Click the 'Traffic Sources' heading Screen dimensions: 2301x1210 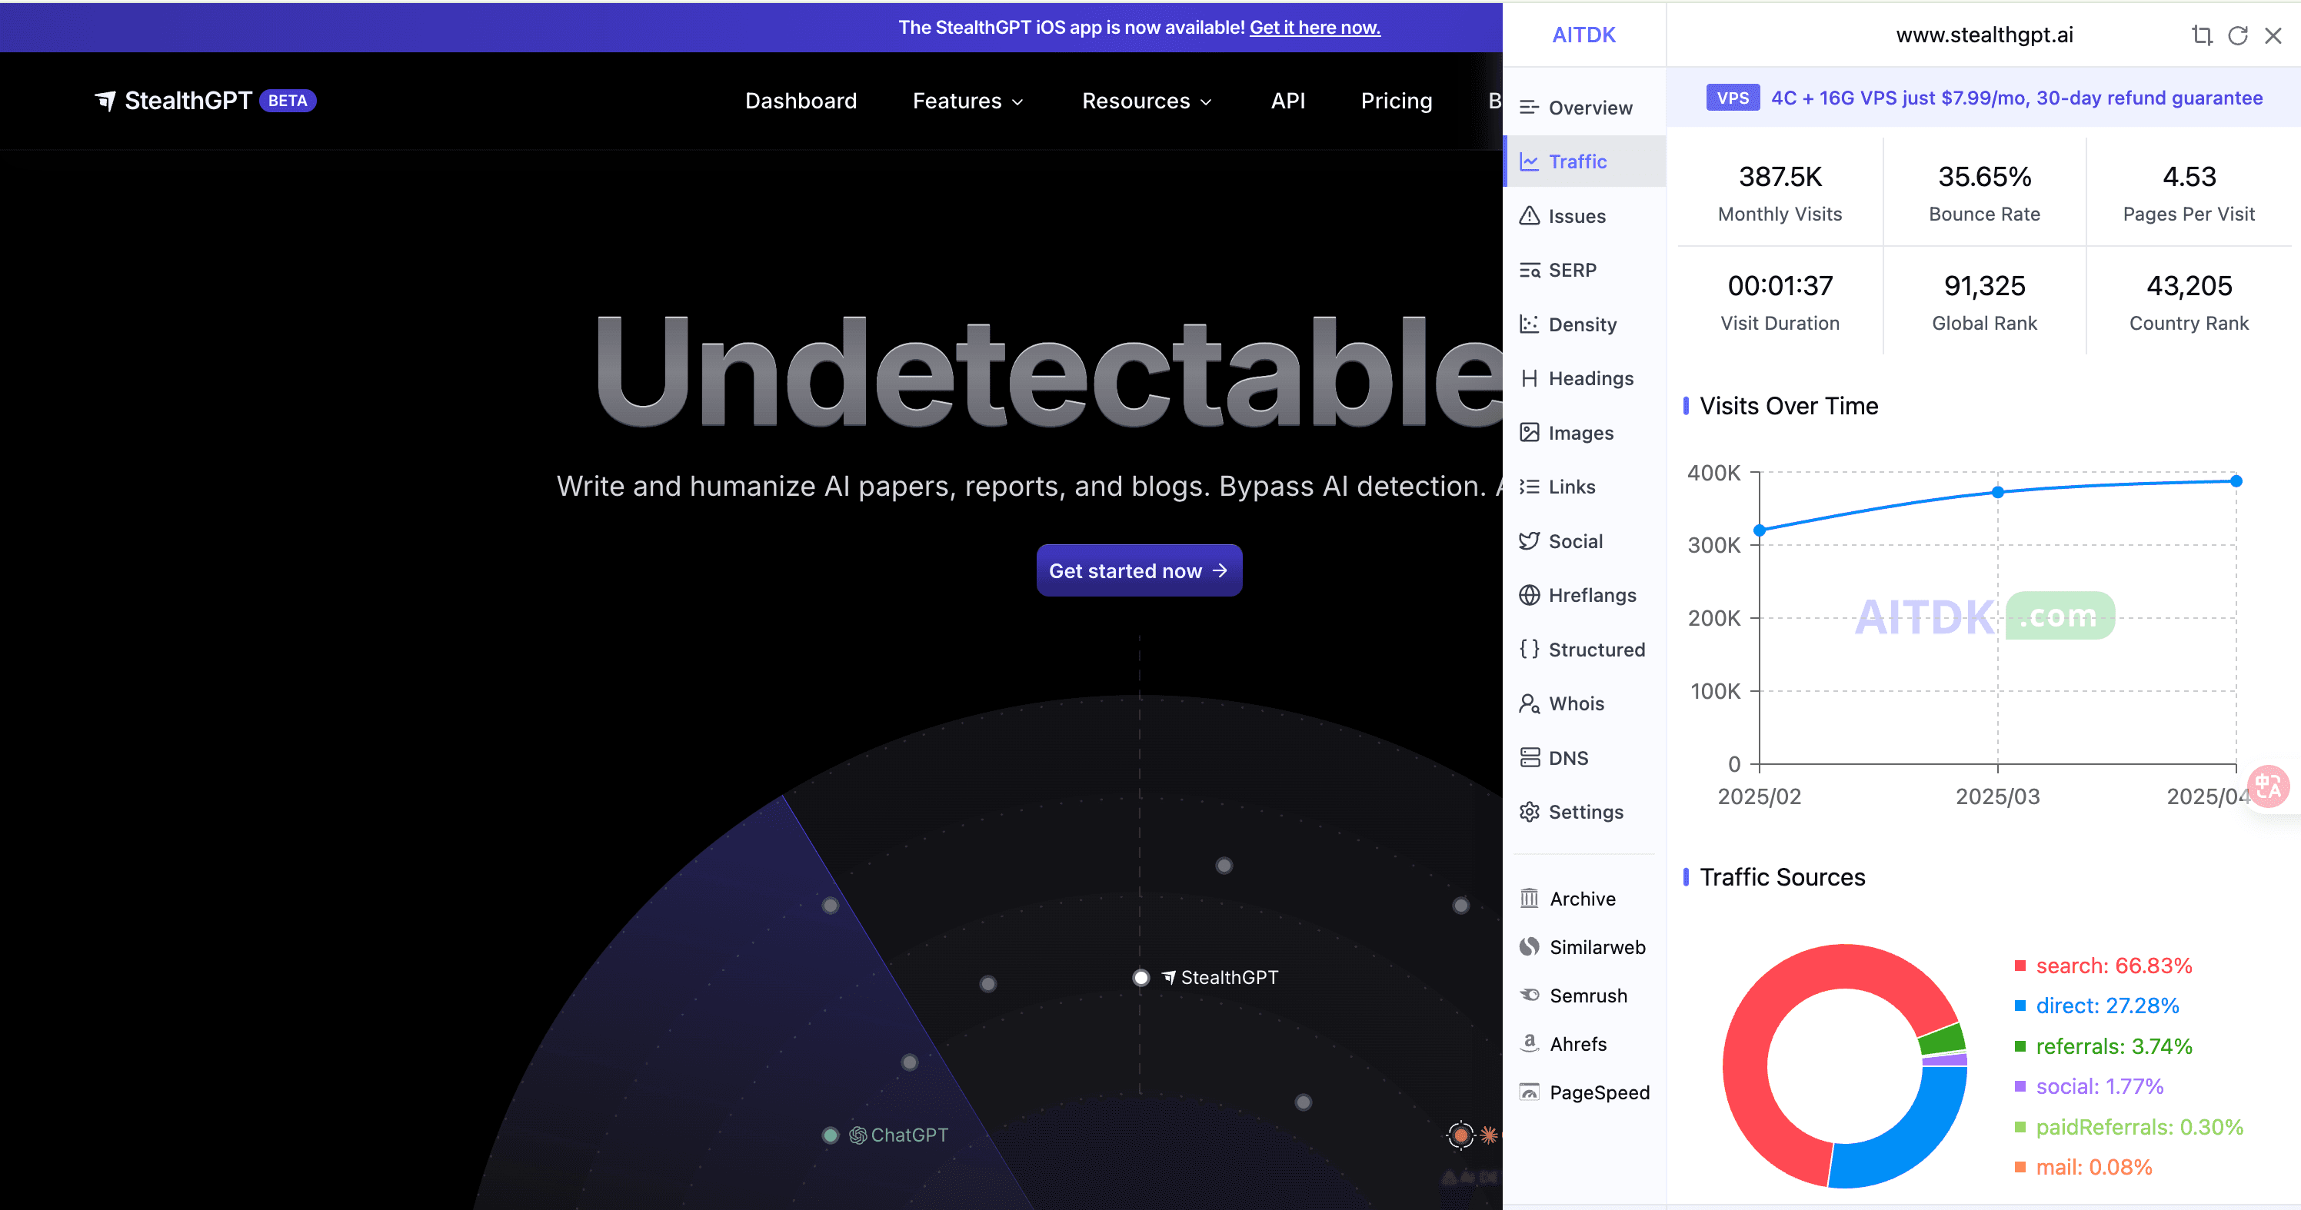pyautogui.click(x=1782, y=877)
